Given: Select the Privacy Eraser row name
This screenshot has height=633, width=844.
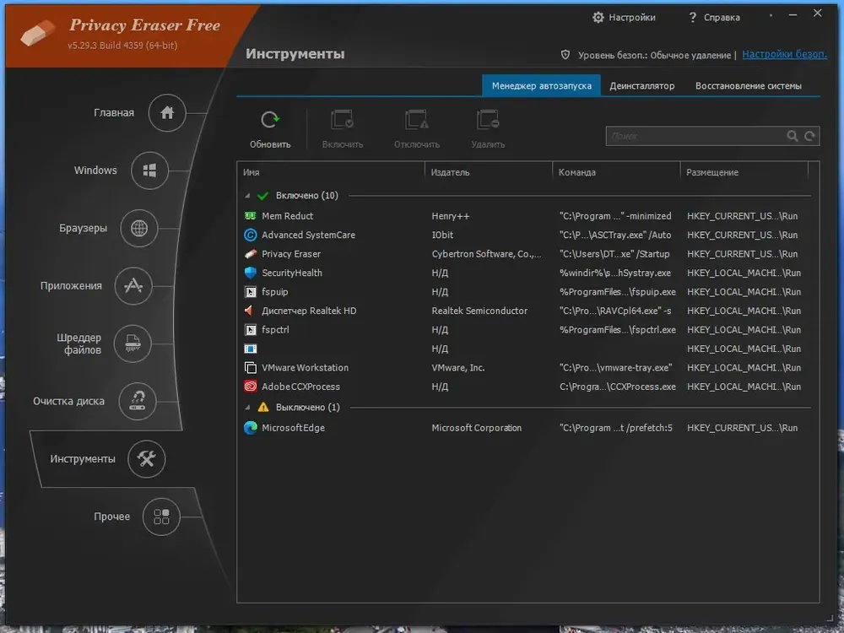Looking at the screenshot, I should pyautogui.click(x=290, y=253).
